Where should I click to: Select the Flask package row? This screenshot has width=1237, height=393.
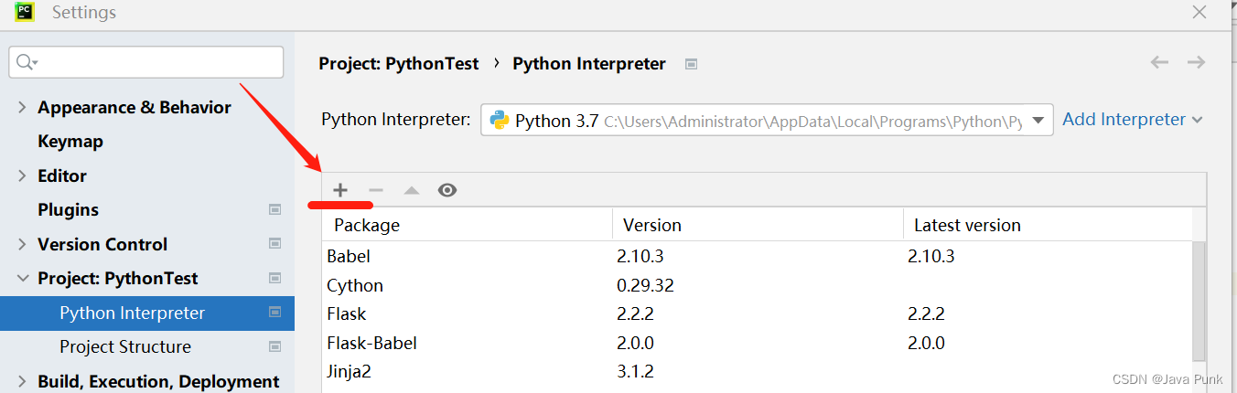pyautogui.click(x=457, y=313)
